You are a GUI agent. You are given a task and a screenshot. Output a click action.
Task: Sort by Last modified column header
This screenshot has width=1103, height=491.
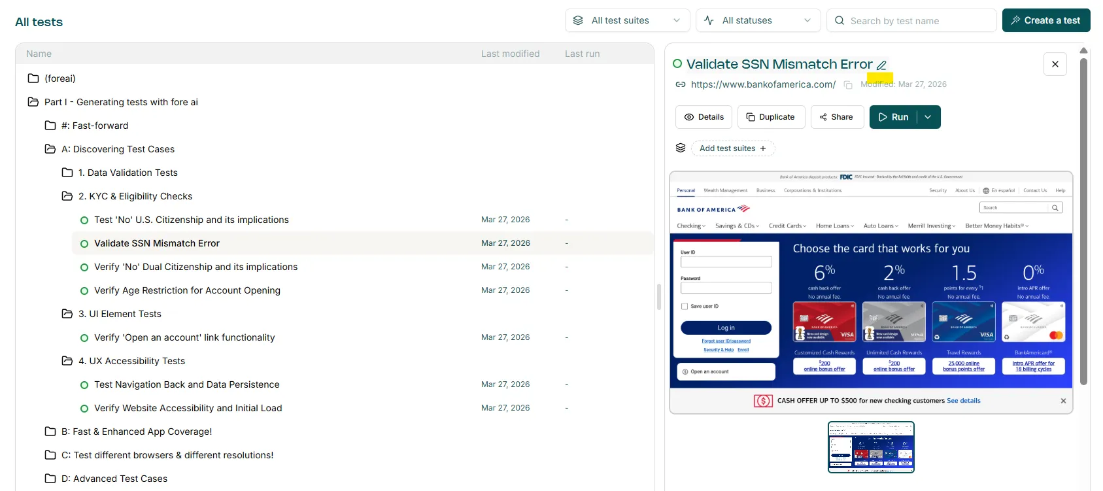(x=511, y=54)
